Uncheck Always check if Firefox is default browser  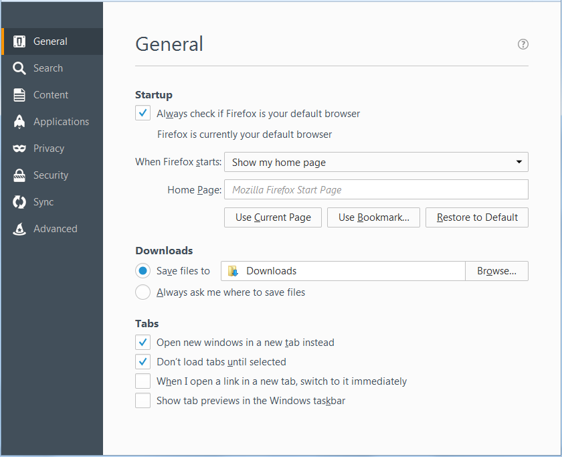click(x=143, y=113)
